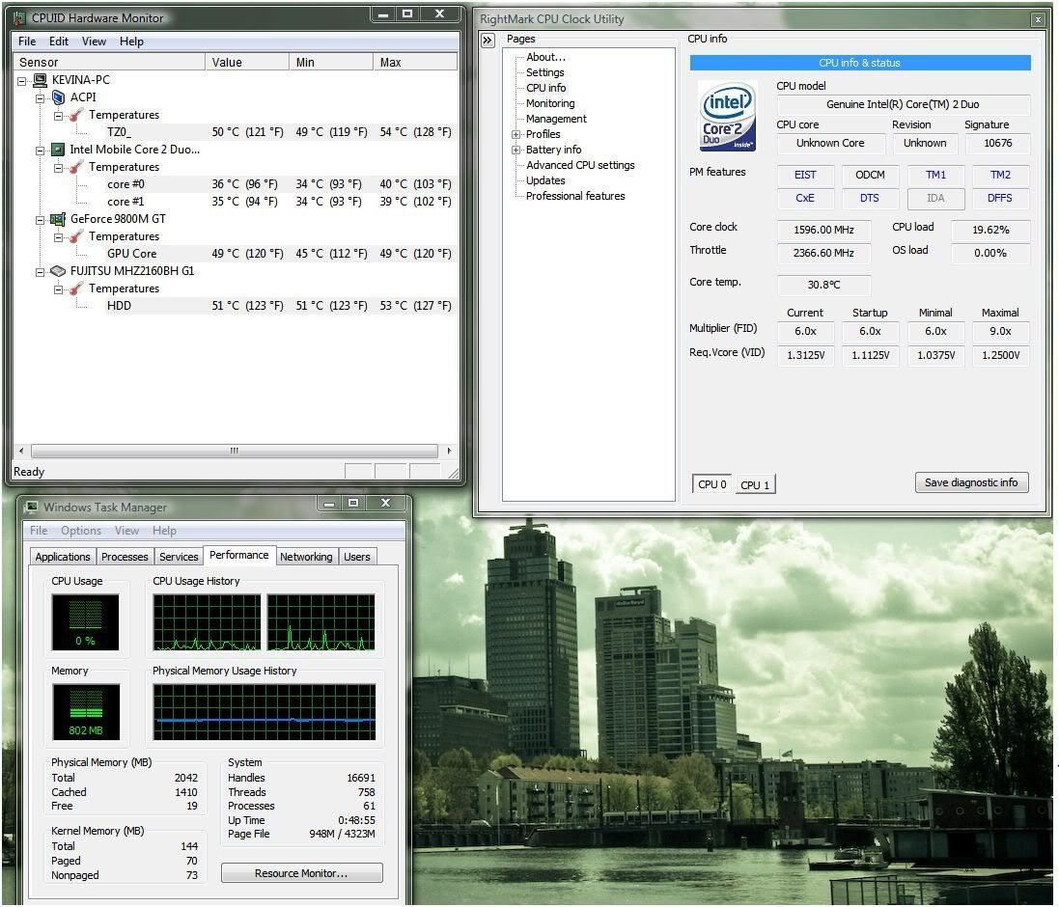Open the Professional features page
1059x907 pixels.
(575, 196)
